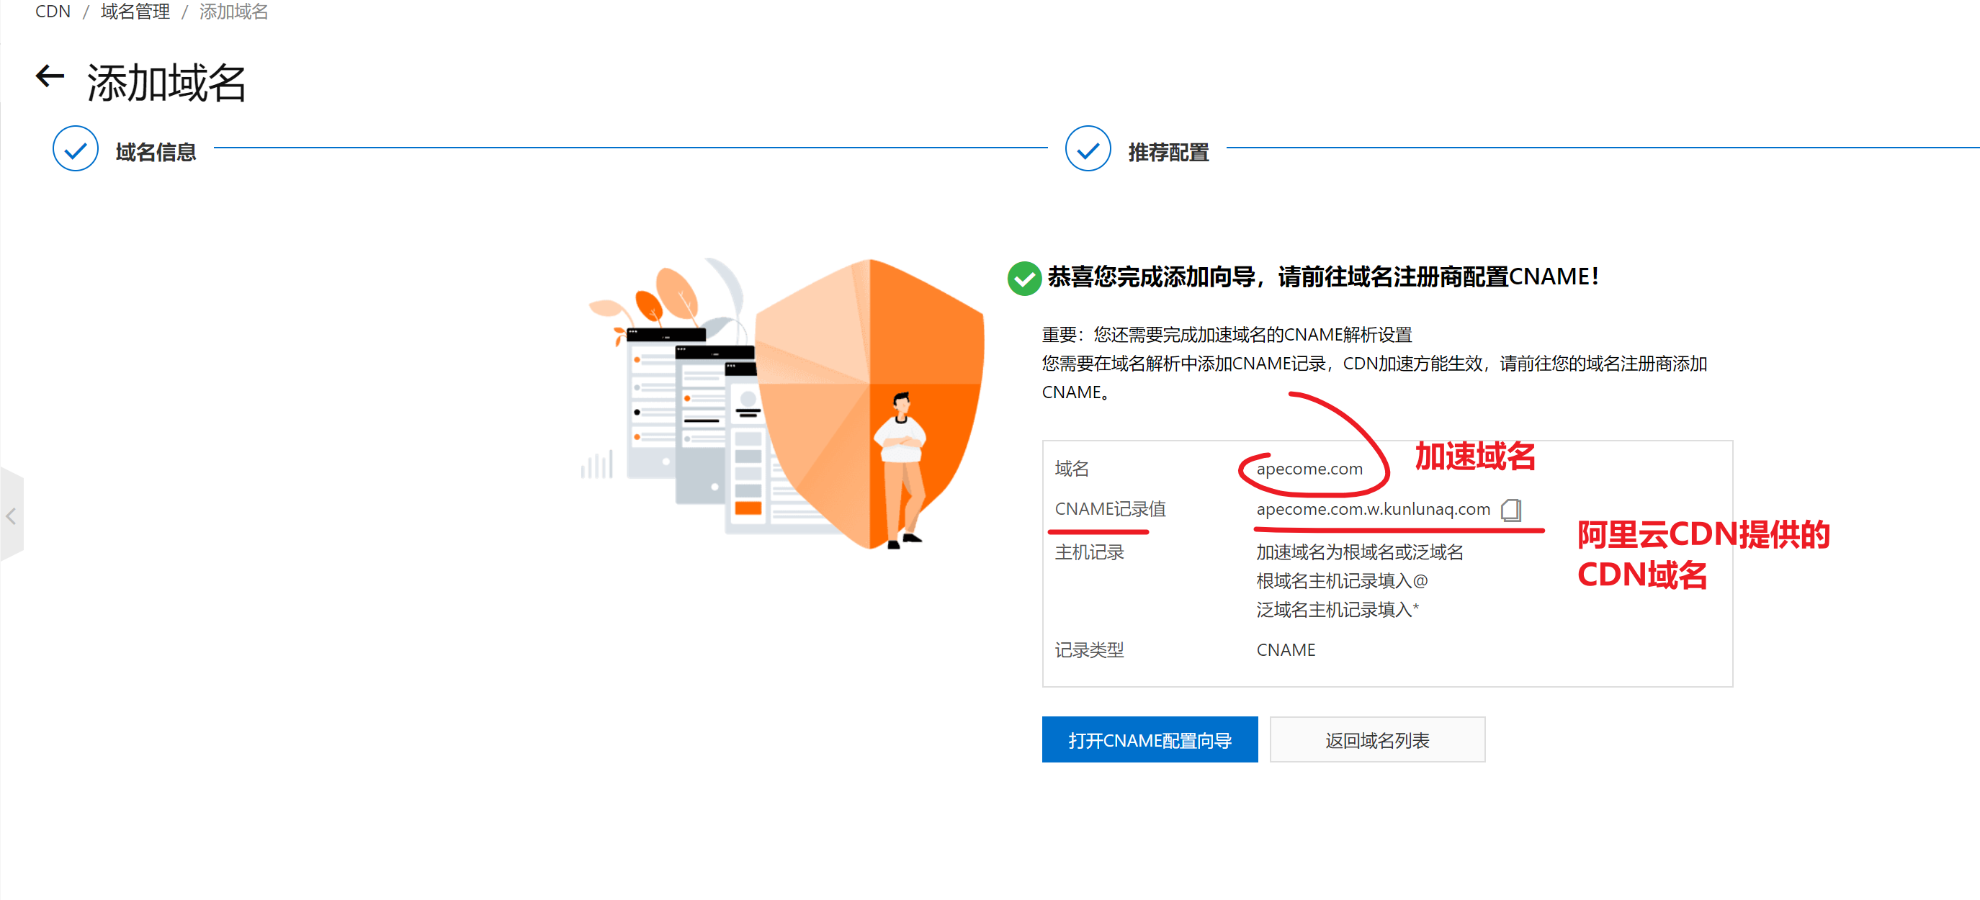The height and width of the screenshot is (900, 1980).
Task: Copy the CNAME record value
Action: (x=1510, y=510)
